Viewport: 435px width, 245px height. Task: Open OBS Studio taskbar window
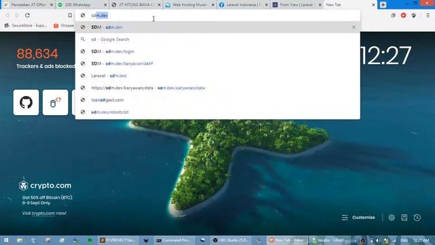pyautogui.click(x=231, y=240)
